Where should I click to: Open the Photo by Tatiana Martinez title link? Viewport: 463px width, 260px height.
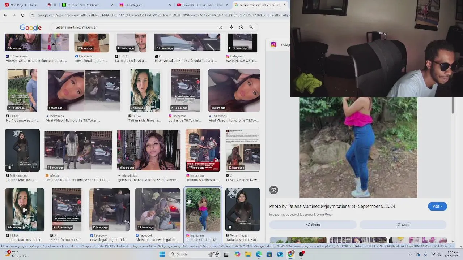tap(332, 206)
